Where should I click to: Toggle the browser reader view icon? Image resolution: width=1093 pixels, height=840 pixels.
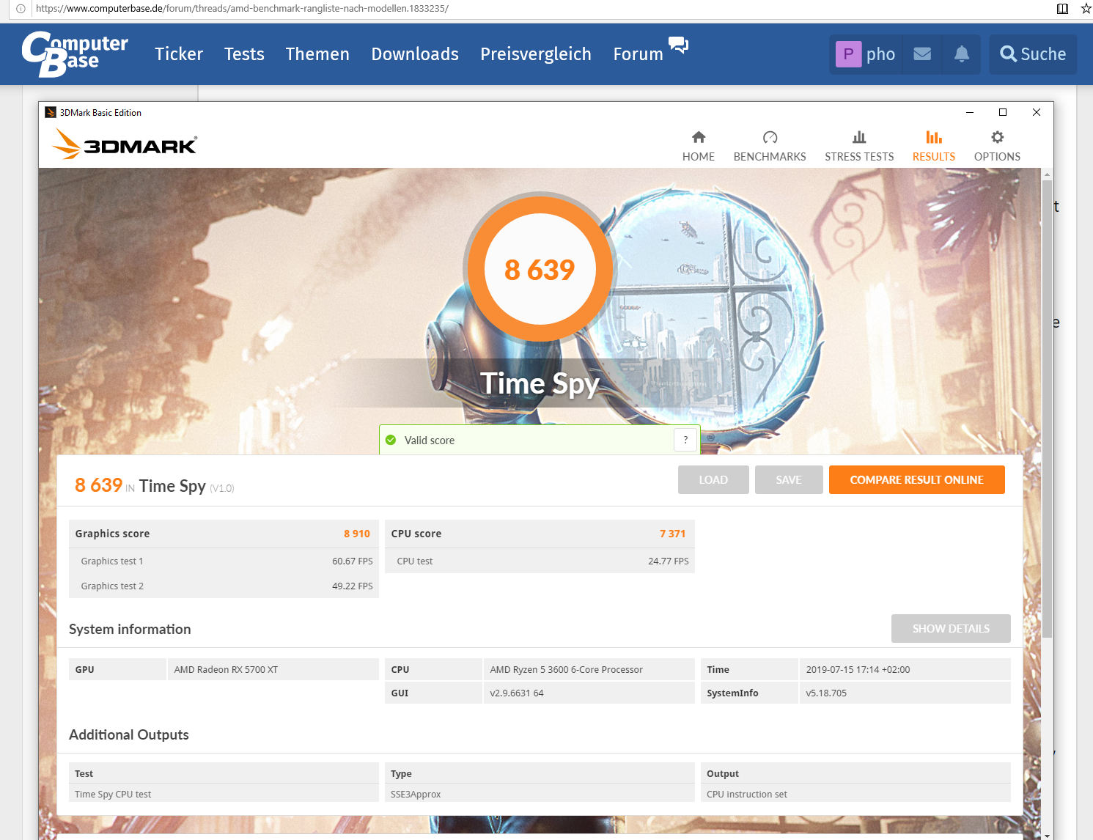(x=1062, y=9)
